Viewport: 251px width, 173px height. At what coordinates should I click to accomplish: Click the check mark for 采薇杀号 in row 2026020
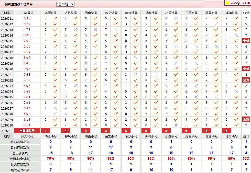[156, 69]
